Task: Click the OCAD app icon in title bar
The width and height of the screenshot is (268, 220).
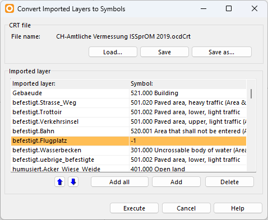Action: (x=10, y=8)
